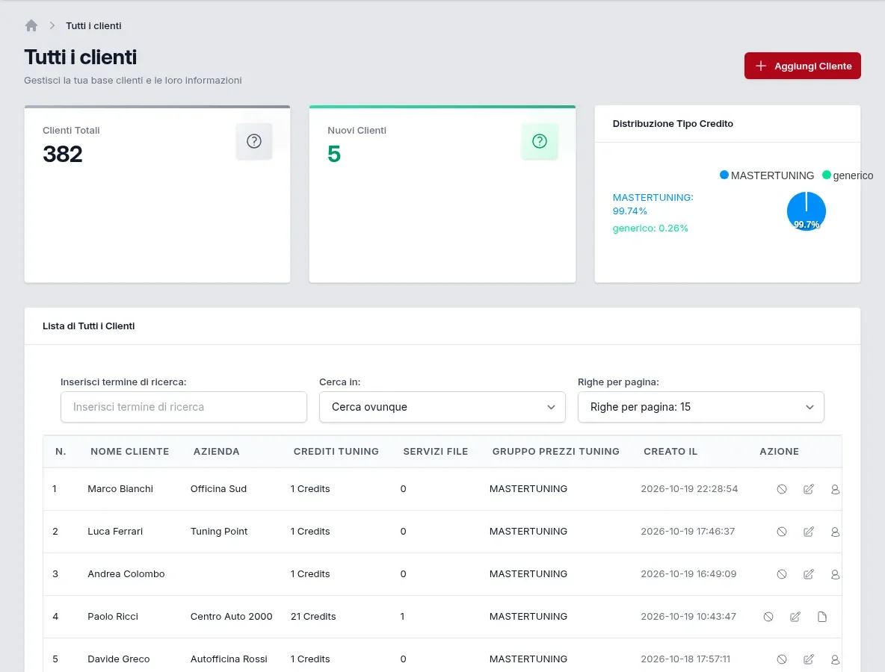
Task: Block client Andrea Colombo using the ban icon
Action: [x=782, y=574]
